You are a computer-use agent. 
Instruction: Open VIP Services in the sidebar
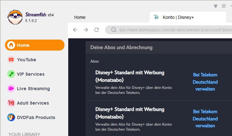point(31,74)
